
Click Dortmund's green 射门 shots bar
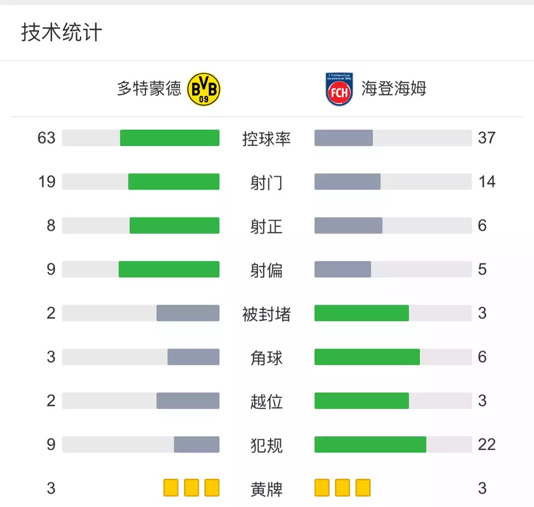point(174,182)
